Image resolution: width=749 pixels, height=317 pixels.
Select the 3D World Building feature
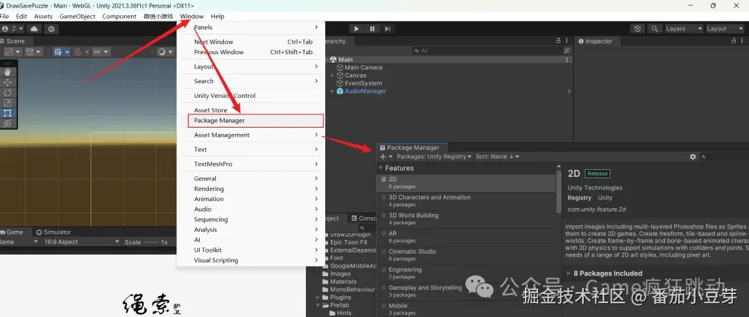pyautogui.click(x=466, y=219)
